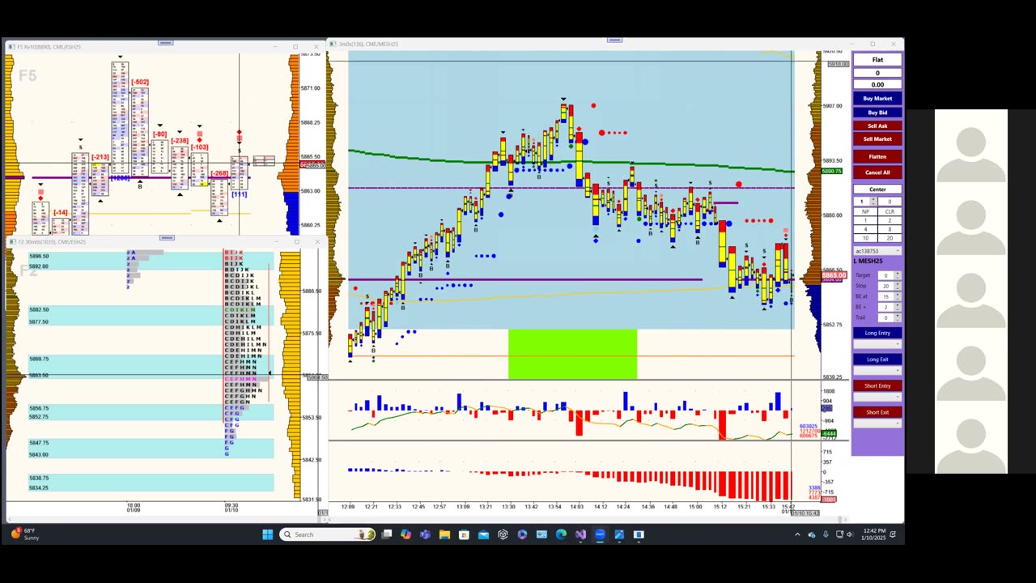Open Microsoft Teams from the taskbar
This screenshot has height=583, width=1036.
pyautogui.click(x=425, y=534)
